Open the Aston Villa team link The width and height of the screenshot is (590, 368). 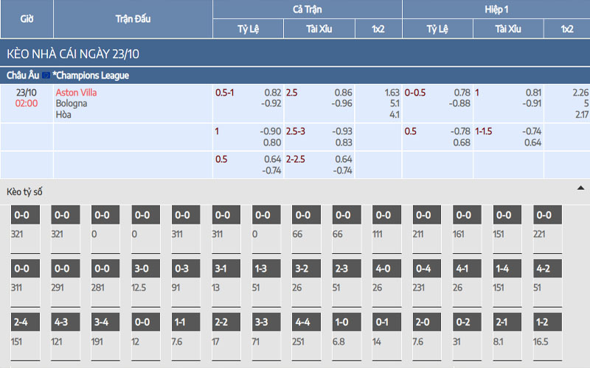(76, 93)
